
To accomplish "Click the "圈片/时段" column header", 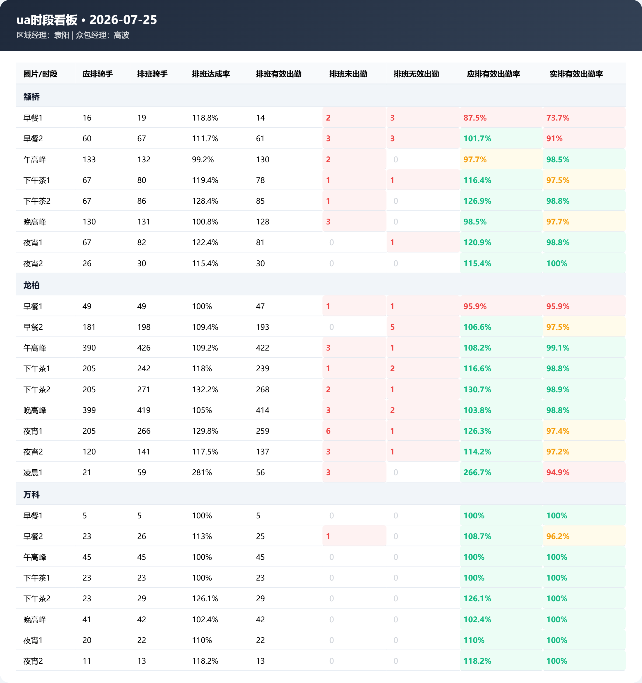I will (x=40, y=74).
